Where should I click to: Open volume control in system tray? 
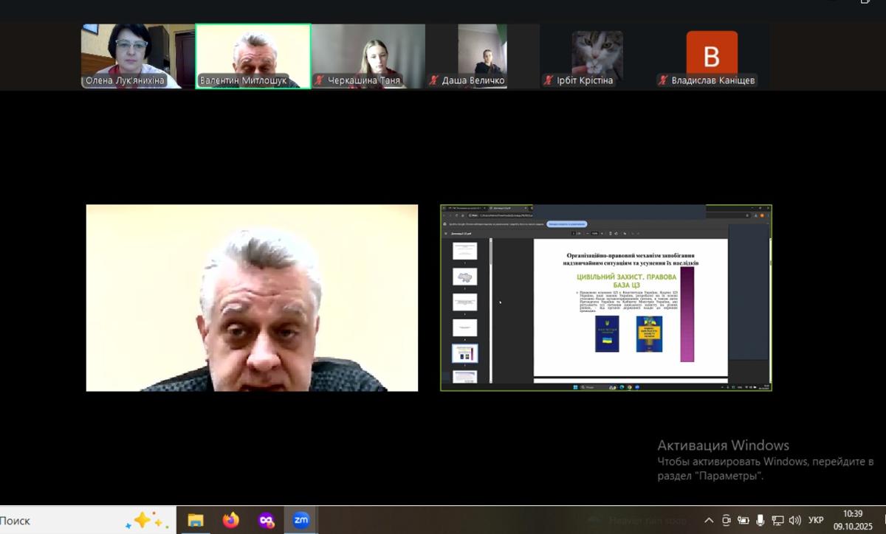tap(794, 520)
